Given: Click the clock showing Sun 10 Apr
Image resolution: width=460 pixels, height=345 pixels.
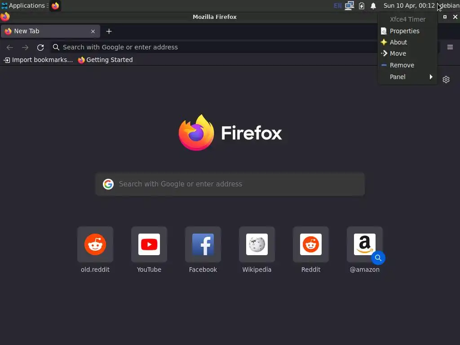Looking at the screenshot, I should 409,5.
